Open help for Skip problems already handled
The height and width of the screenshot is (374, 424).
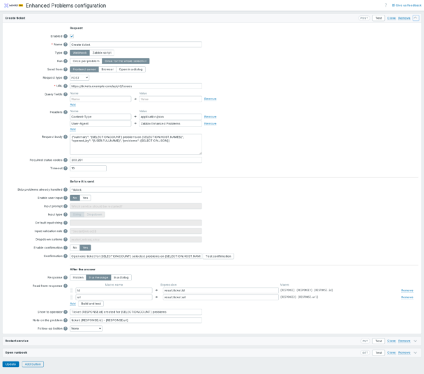66,189
